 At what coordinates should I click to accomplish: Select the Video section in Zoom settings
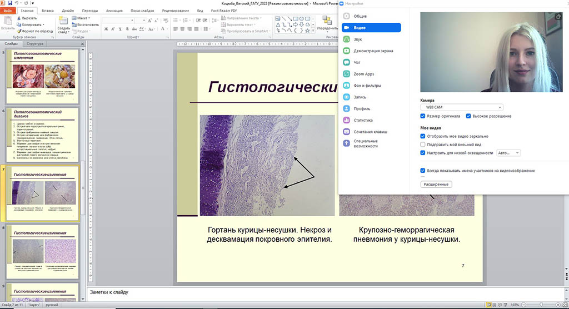[x=371, y=28]
